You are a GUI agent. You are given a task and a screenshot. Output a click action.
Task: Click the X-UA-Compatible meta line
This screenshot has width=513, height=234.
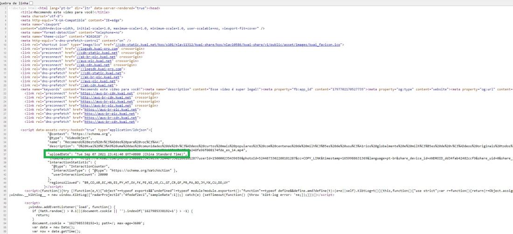(x=71, y=20)
